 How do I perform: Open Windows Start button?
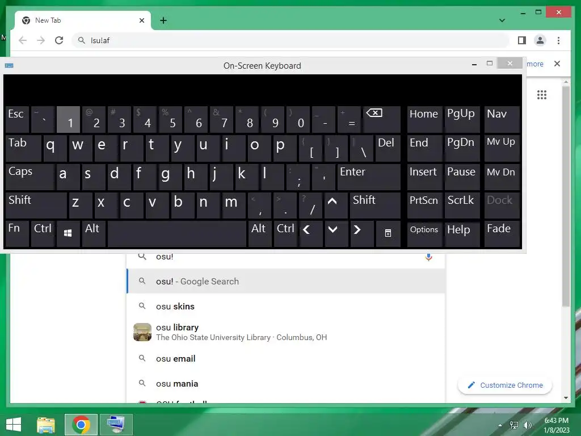point(14,425)
